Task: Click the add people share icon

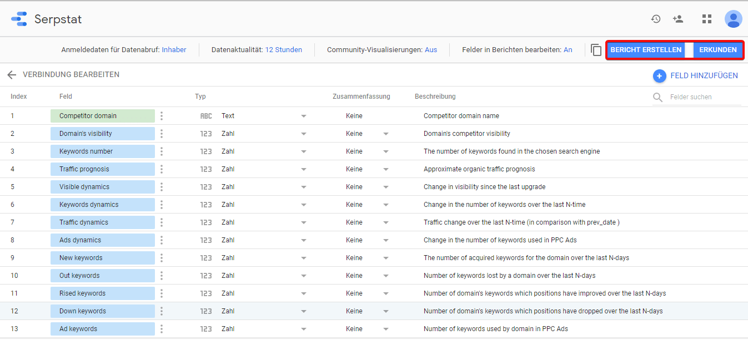Action: click(678, 19)
